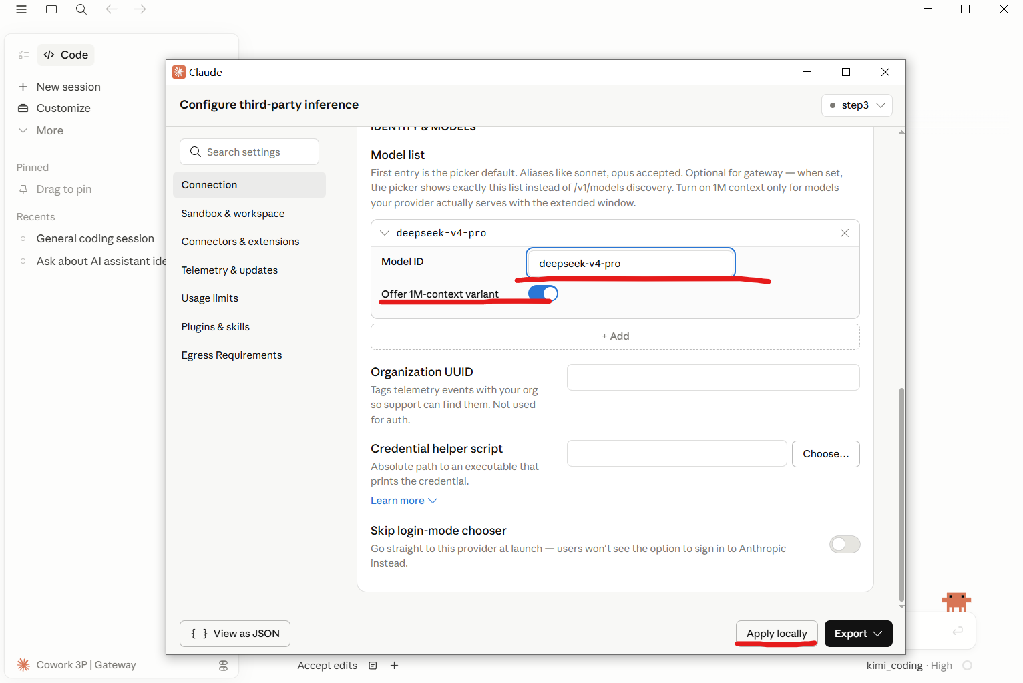Click the Choose... button

826,454
